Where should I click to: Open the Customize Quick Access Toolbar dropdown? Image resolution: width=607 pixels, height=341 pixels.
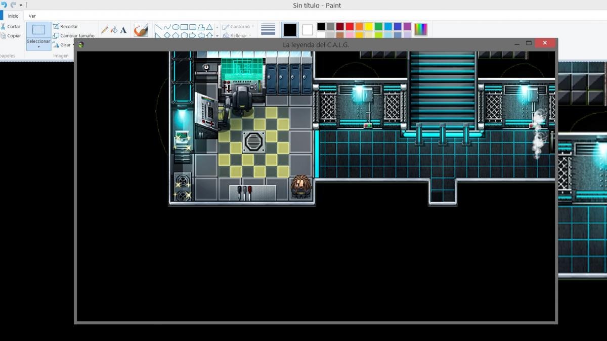point(21,5)
